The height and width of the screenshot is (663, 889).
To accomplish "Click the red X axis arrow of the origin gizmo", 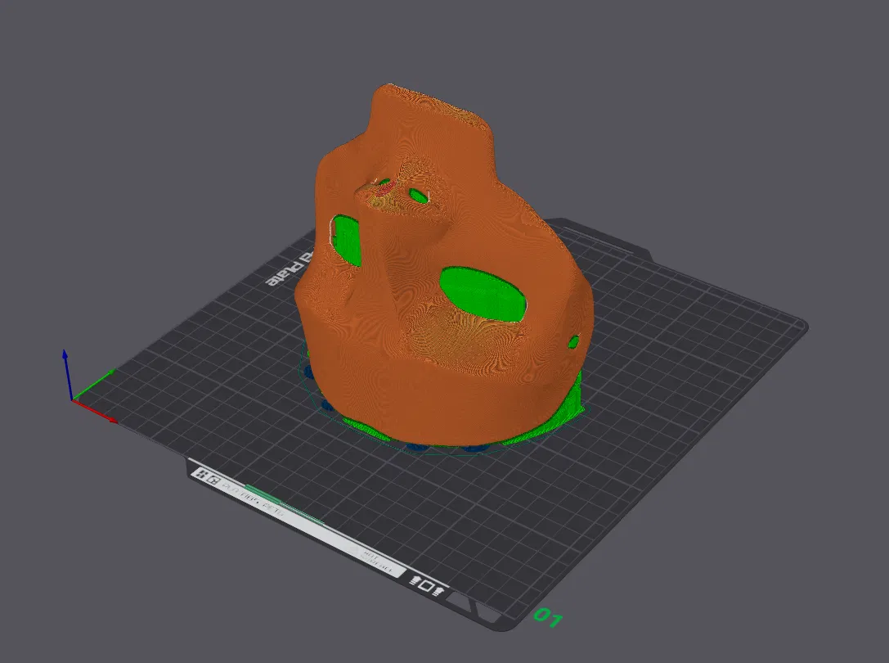I will [95, 411].
